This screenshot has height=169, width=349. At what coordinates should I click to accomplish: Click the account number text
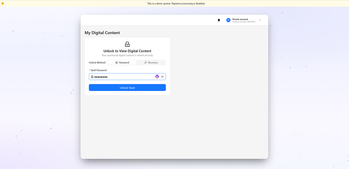coord(244,22)
